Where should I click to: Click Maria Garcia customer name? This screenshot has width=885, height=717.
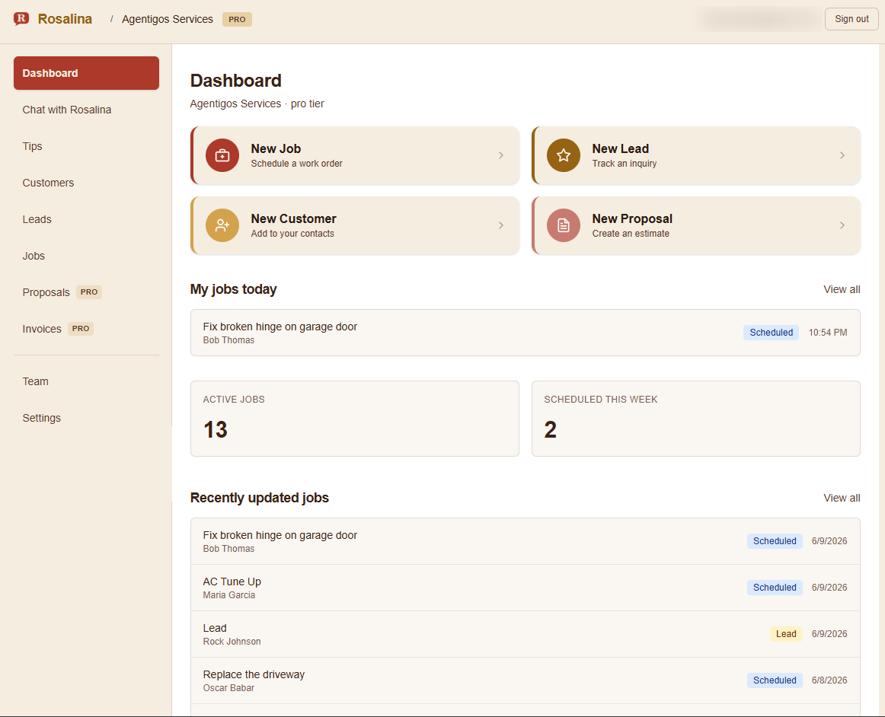229,595
